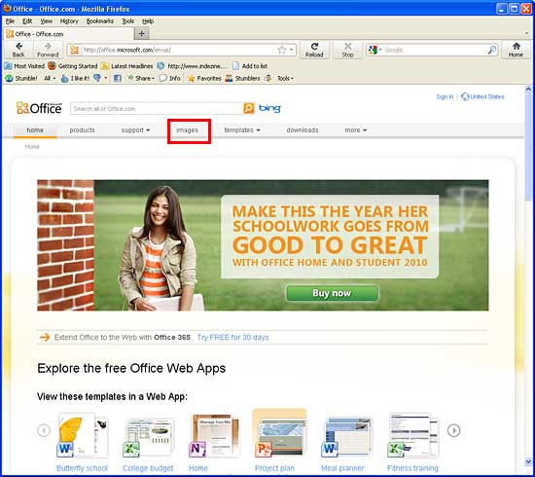Open Latest Headlines feed bookmark
The width and height of the screenshot is (535, 477).
(127, 66)
